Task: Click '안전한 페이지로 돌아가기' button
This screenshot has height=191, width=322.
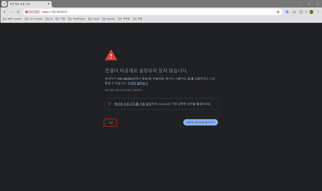Action: coord(200,122)
